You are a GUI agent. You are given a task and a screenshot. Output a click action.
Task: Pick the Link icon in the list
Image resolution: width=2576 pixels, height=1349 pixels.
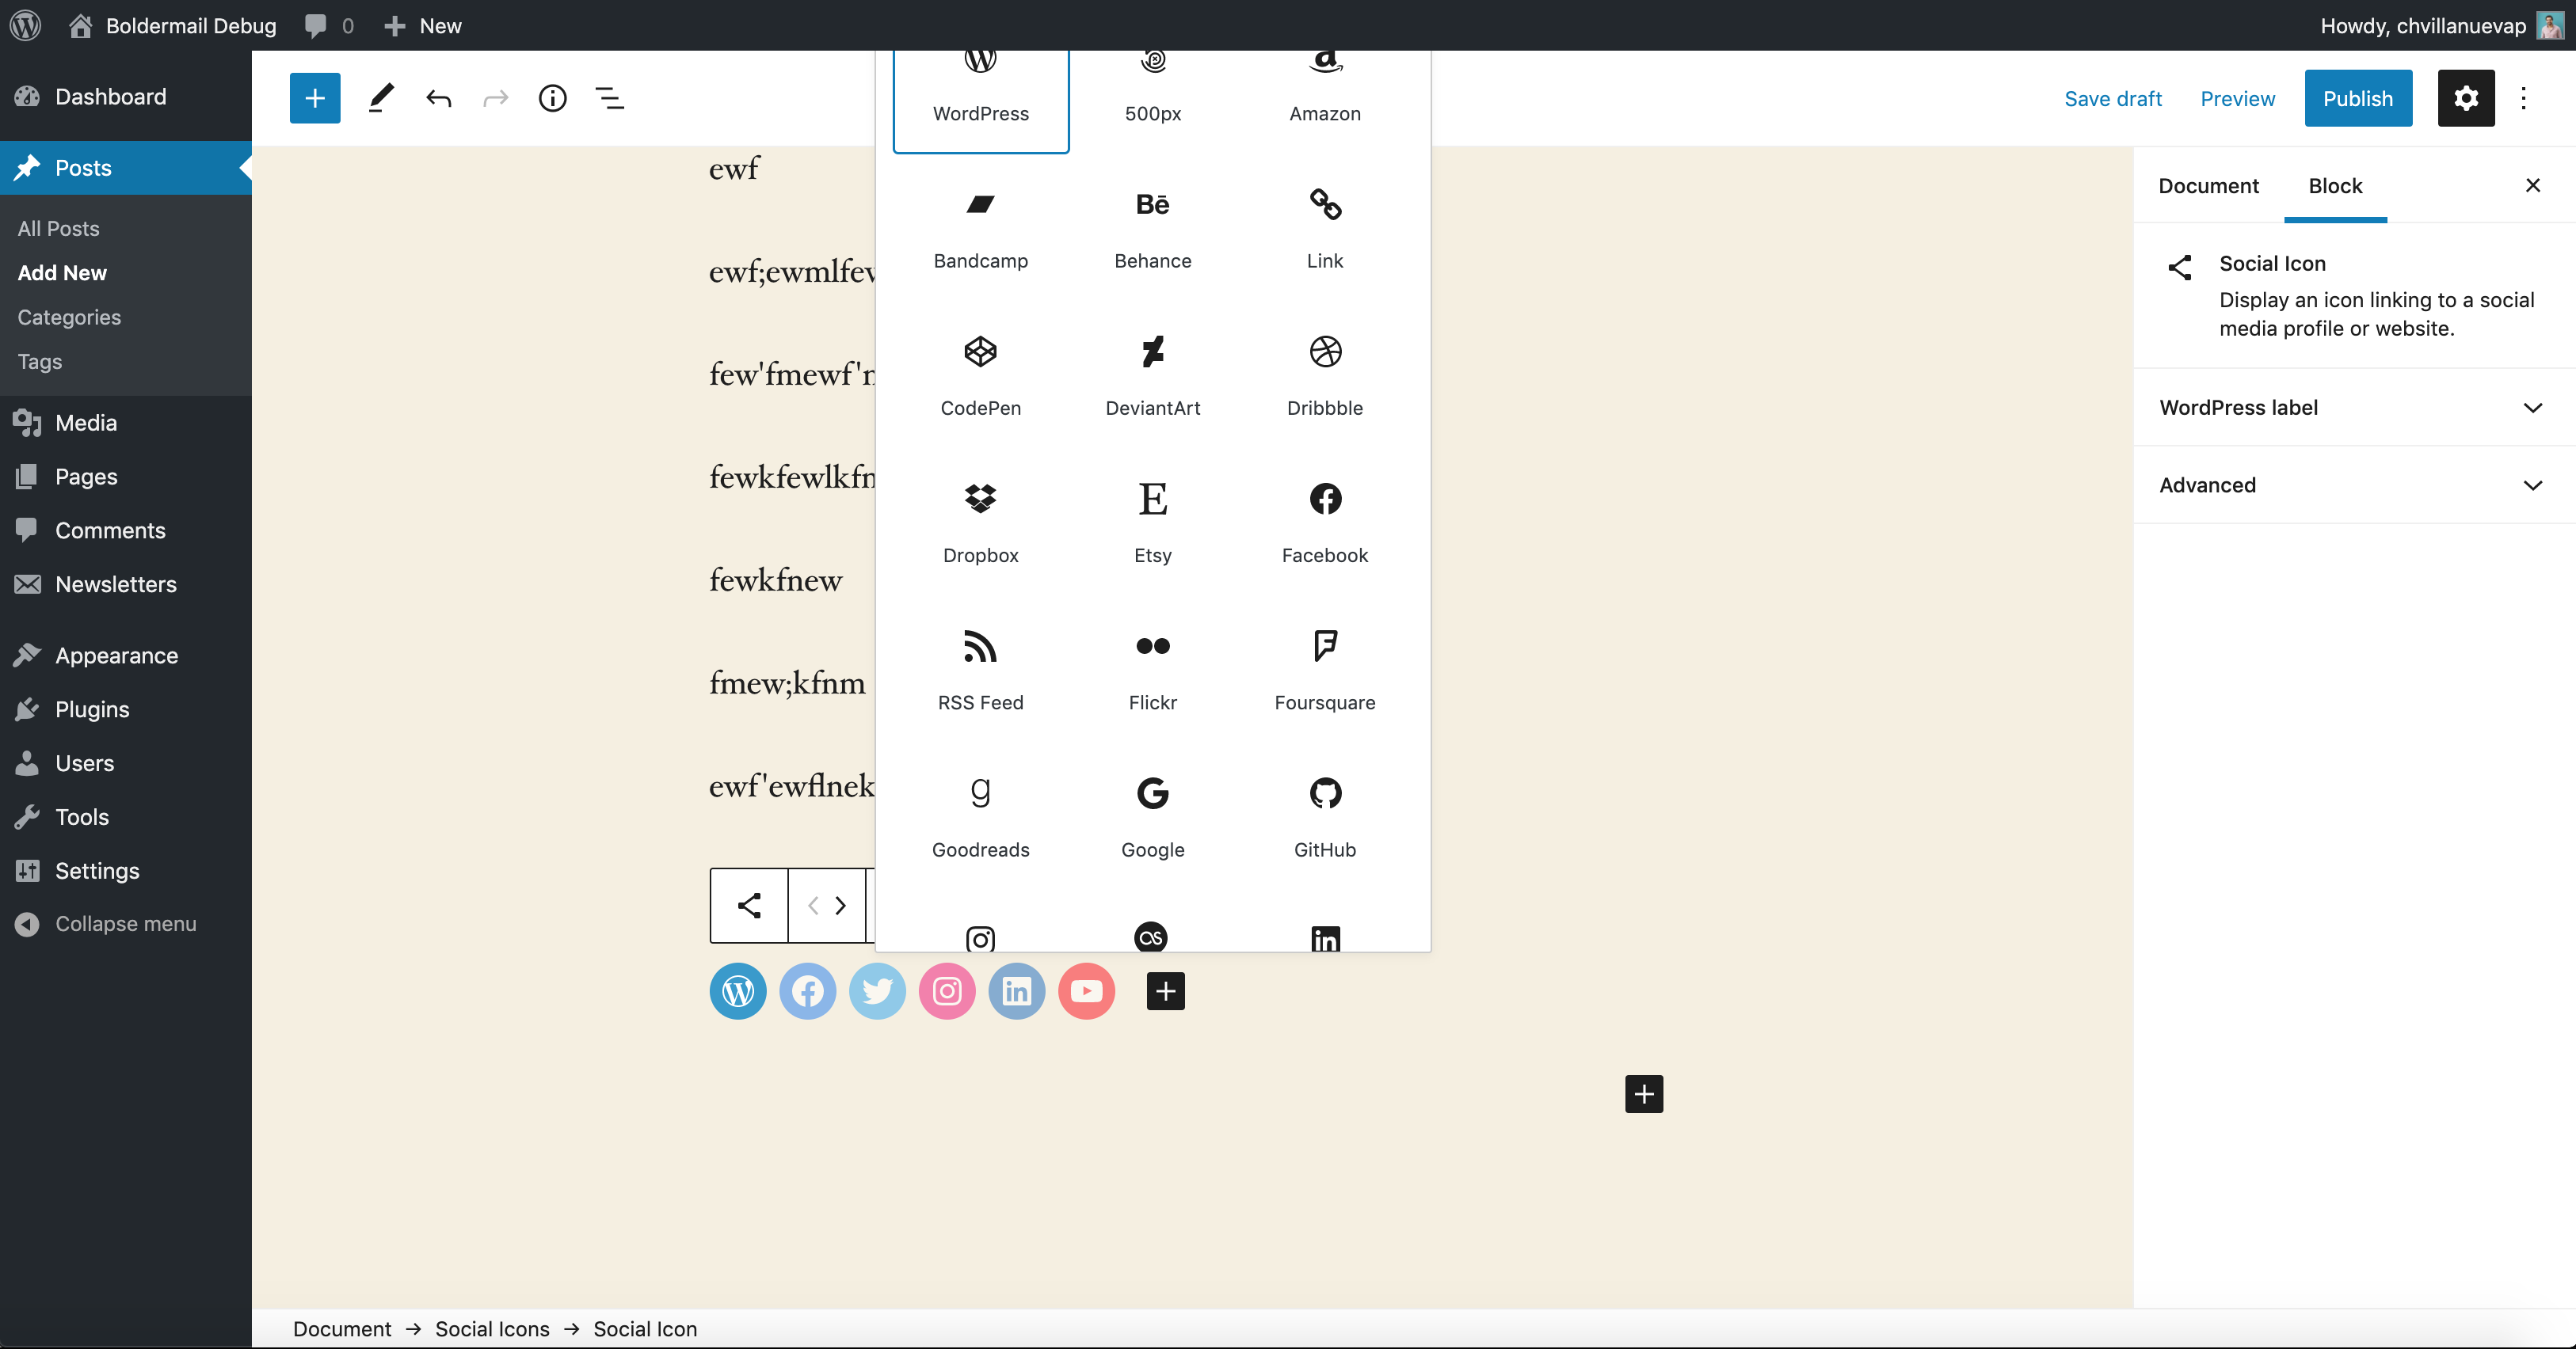click(x=1324, y=230)
